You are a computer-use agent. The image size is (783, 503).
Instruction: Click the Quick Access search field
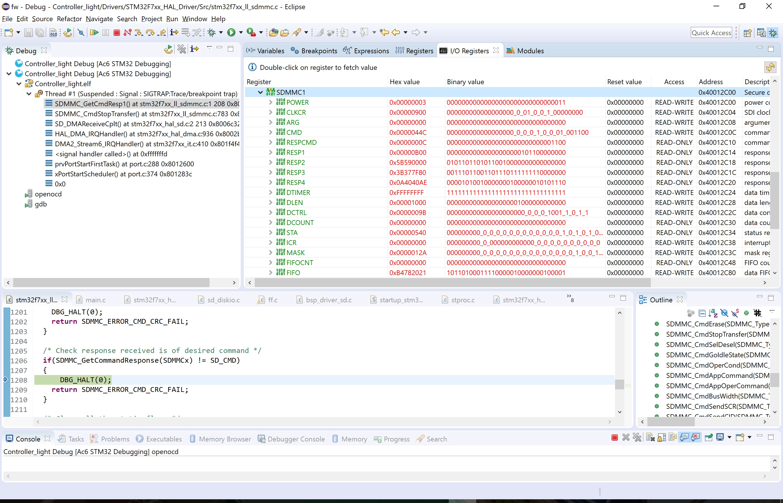point(711,33)
